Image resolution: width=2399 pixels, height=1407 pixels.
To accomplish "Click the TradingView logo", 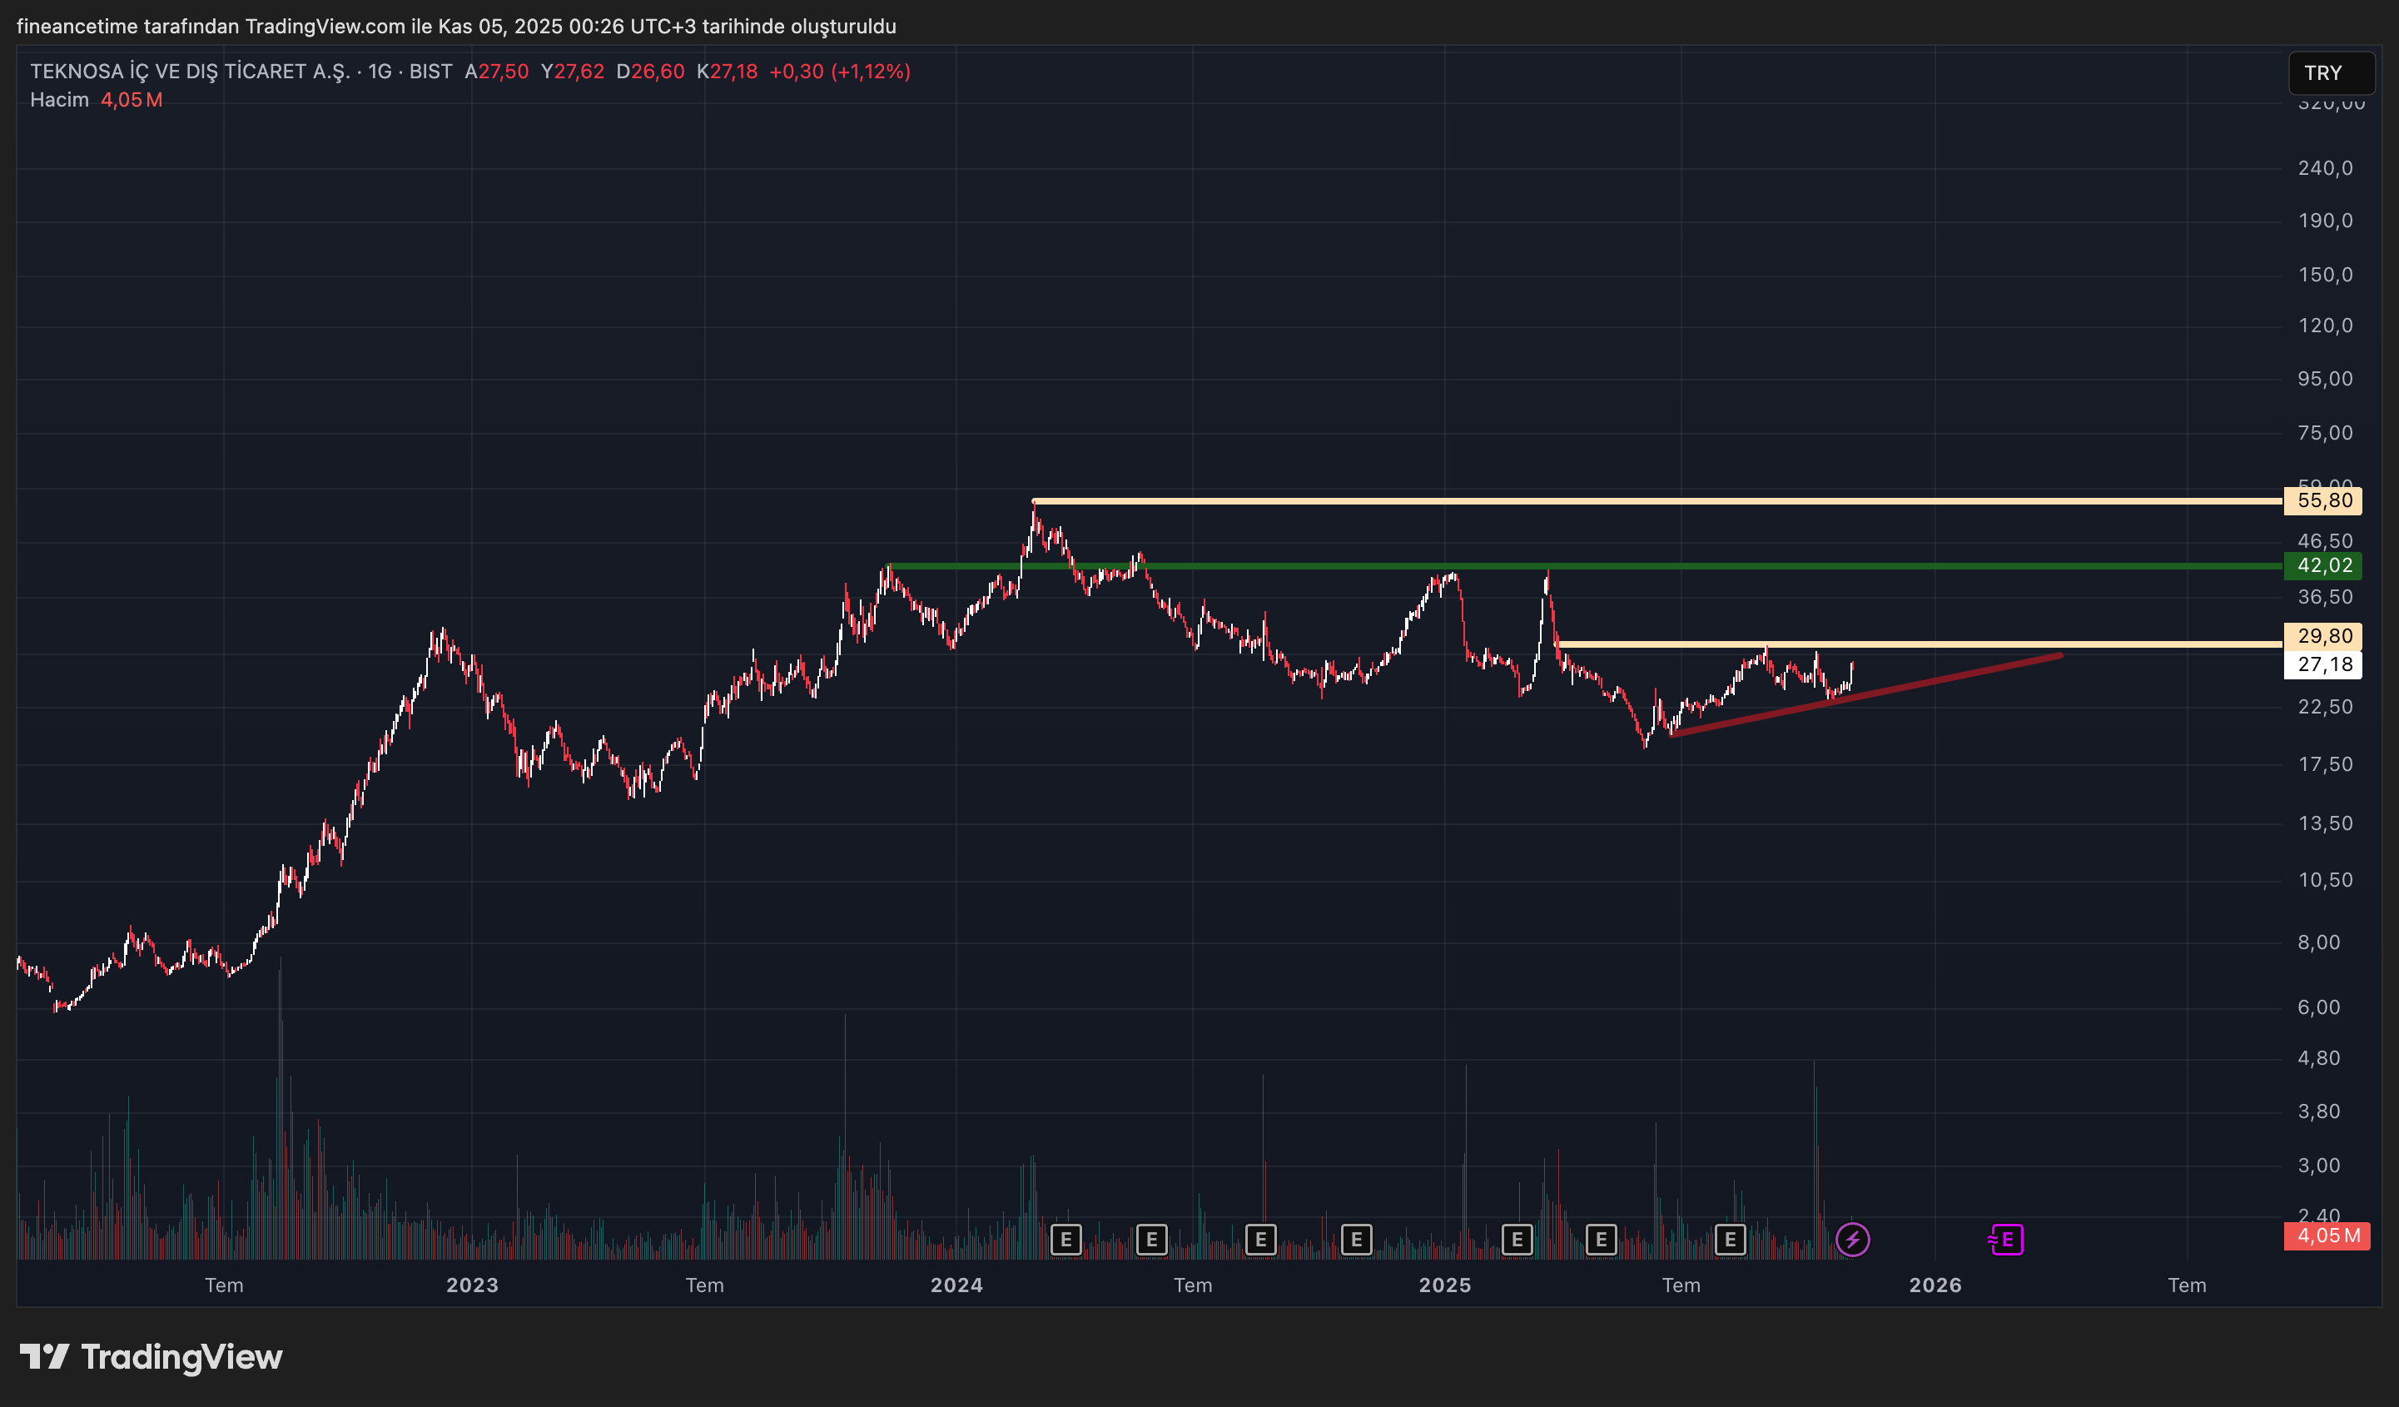I will [x=151, y=1356].
